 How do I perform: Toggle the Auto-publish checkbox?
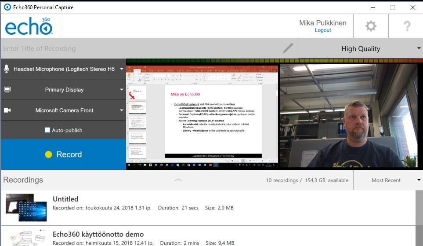click(47, 130)
